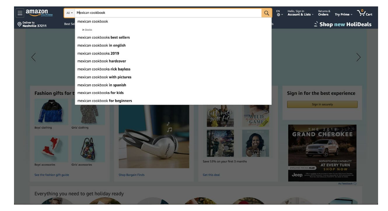Choose "mexican cookbooks rick bayless" suggestion
The width and height of the screenshot is (388, 211).
(x=173, y=69)
